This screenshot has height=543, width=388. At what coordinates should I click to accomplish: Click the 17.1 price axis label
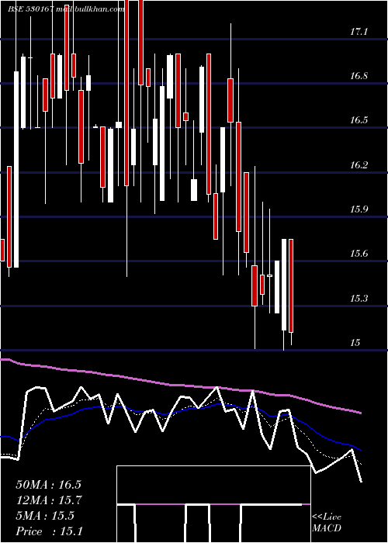[x=359, y=33]
